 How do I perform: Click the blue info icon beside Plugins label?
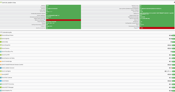[138, 28]
